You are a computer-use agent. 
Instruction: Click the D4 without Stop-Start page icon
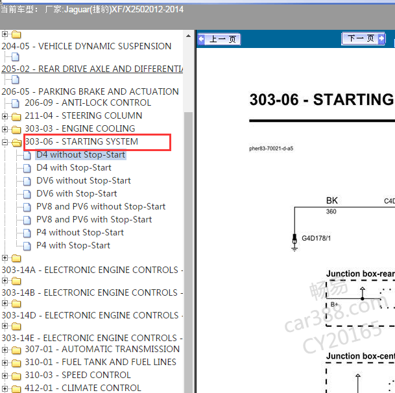(27, 155)
